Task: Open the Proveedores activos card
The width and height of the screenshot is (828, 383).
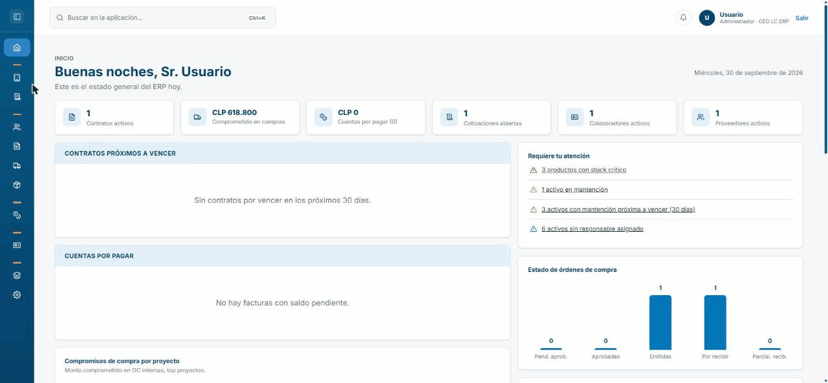Action: pyautogui.click(x=743, y=118)
